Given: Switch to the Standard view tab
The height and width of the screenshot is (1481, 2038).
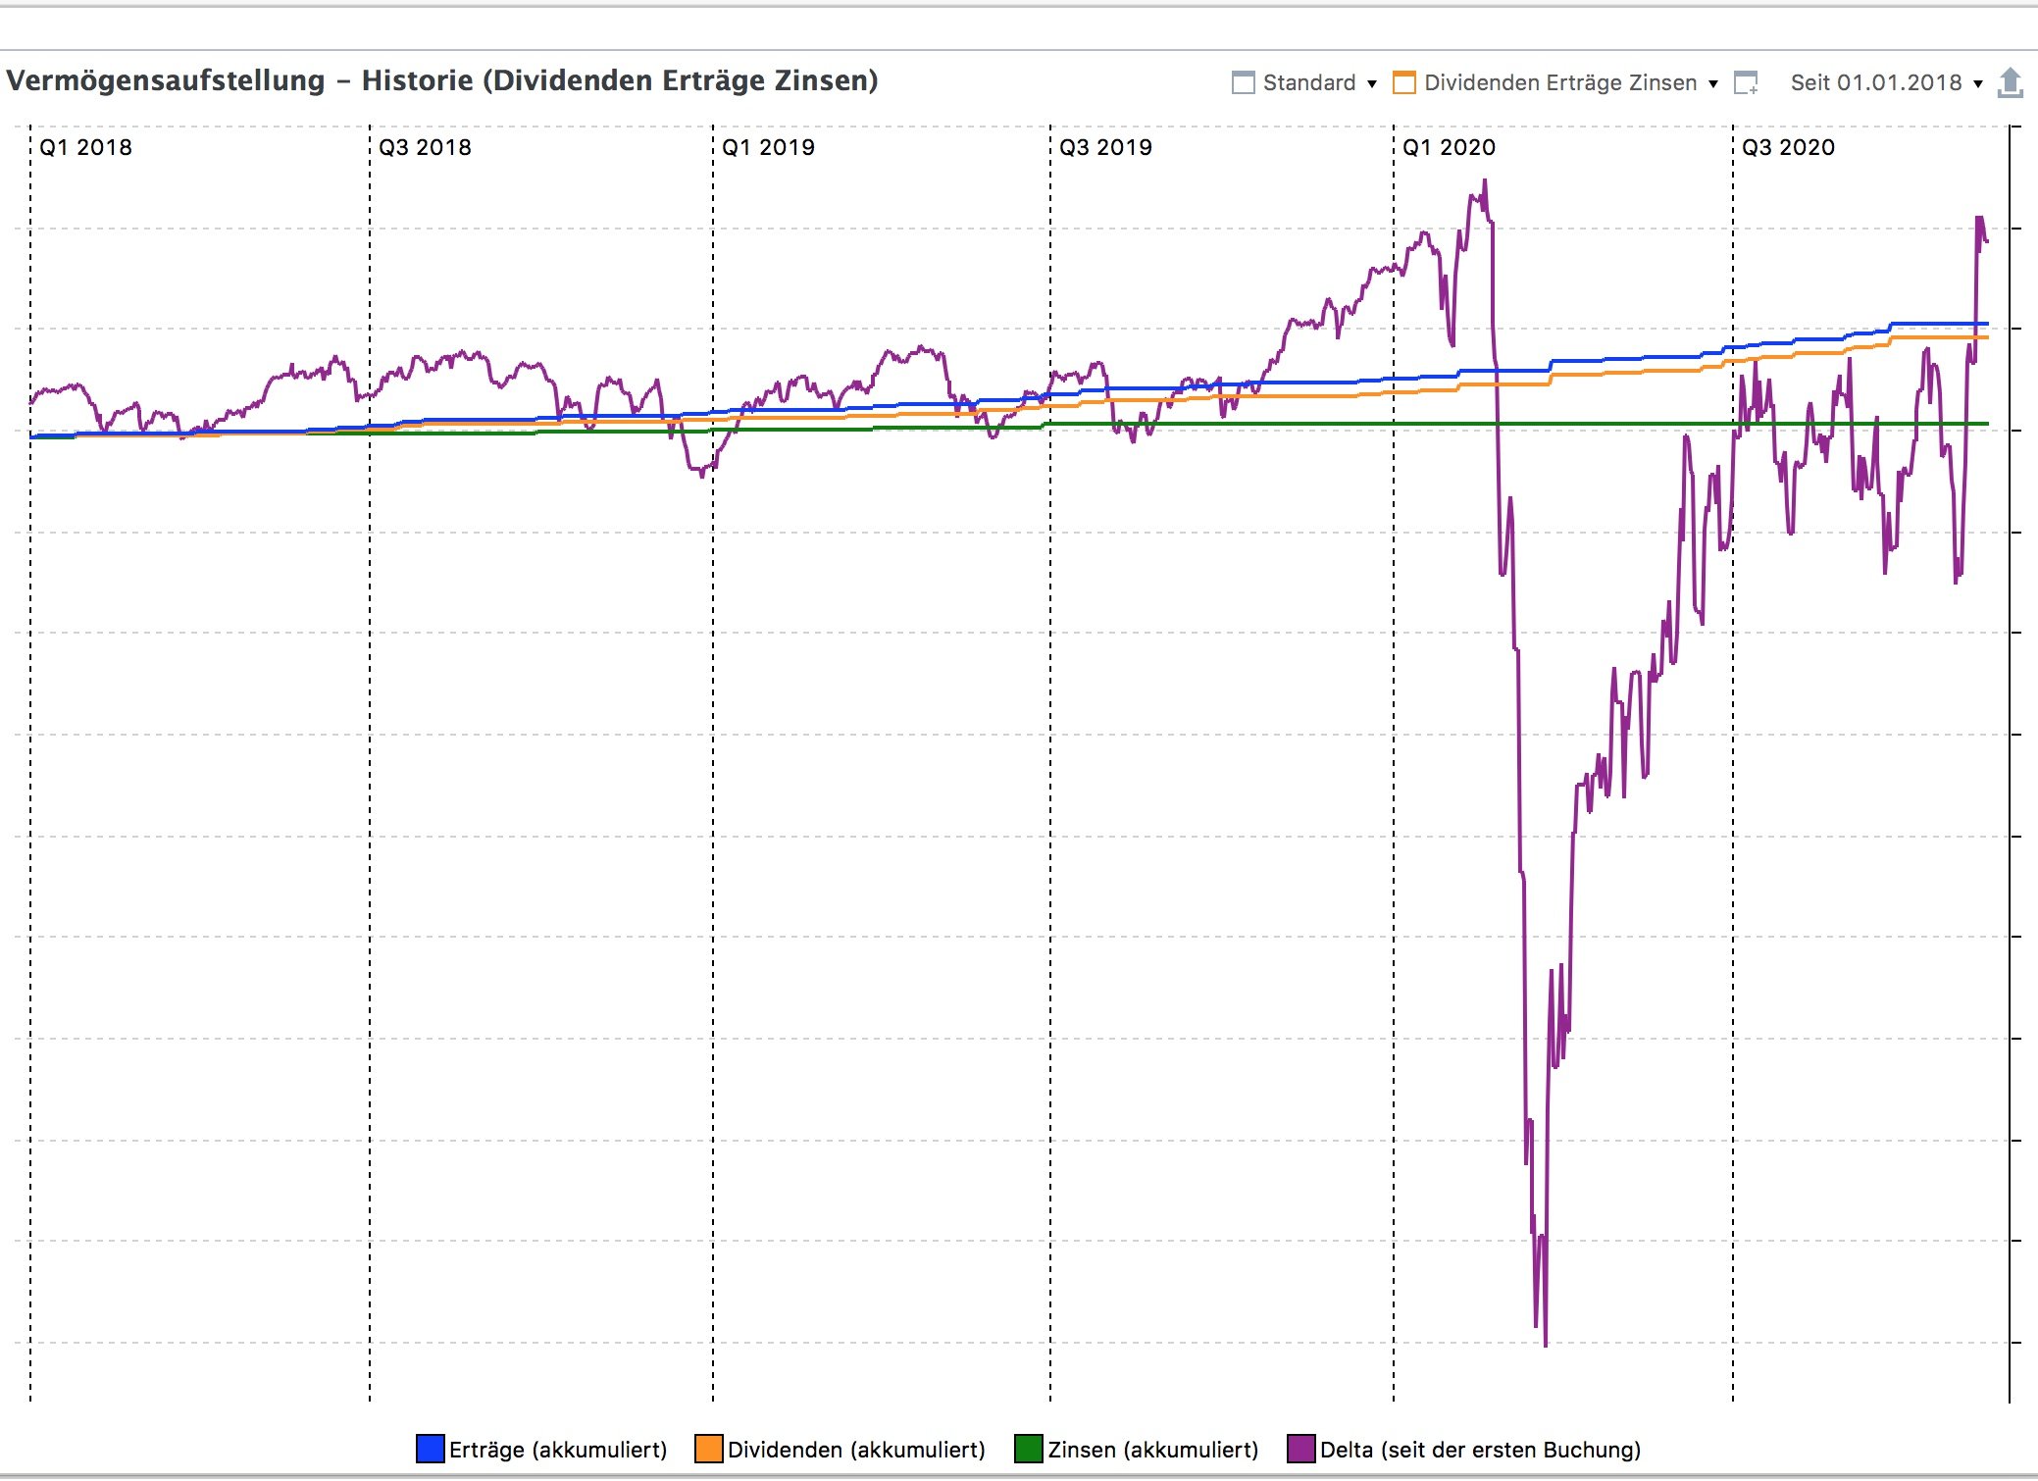Looking at the screenshot, I should coord(1308,83).
